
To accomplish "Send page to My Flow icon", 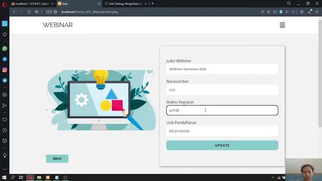I will tap(287, 12).
